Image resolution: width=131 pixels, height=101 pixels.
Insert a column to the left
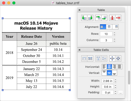[x=84, y=18]
